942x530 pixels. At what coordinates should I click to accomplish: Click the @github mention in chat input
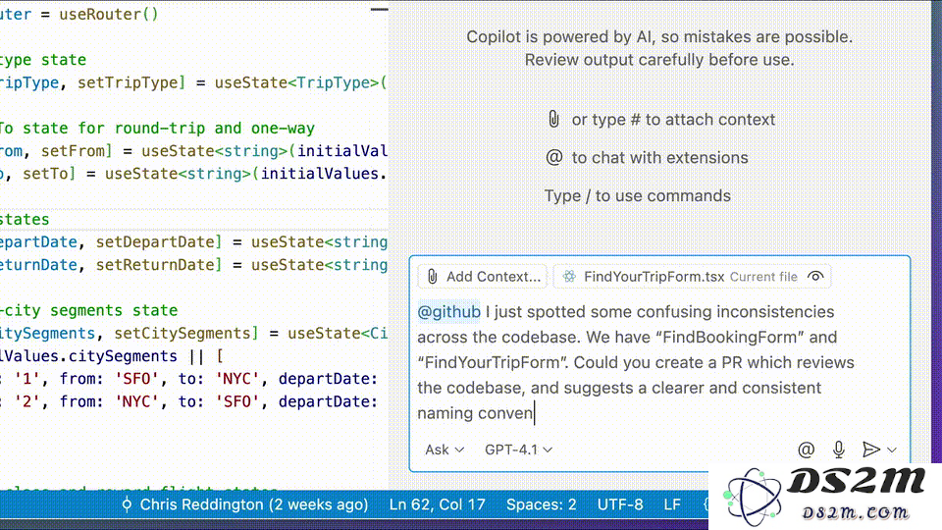pyautogui.click(x=448, y=312)
